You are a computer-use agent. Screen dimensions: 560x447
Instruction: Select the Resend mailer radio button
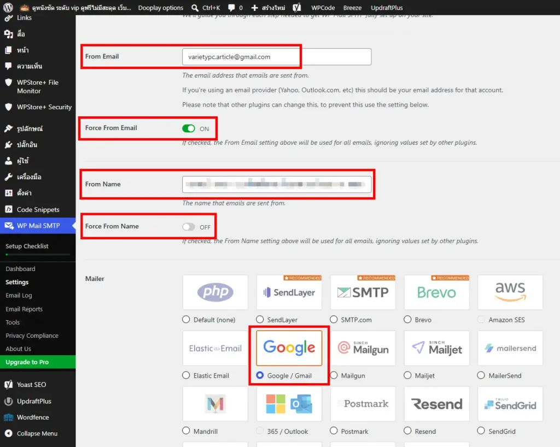[407, 431]
